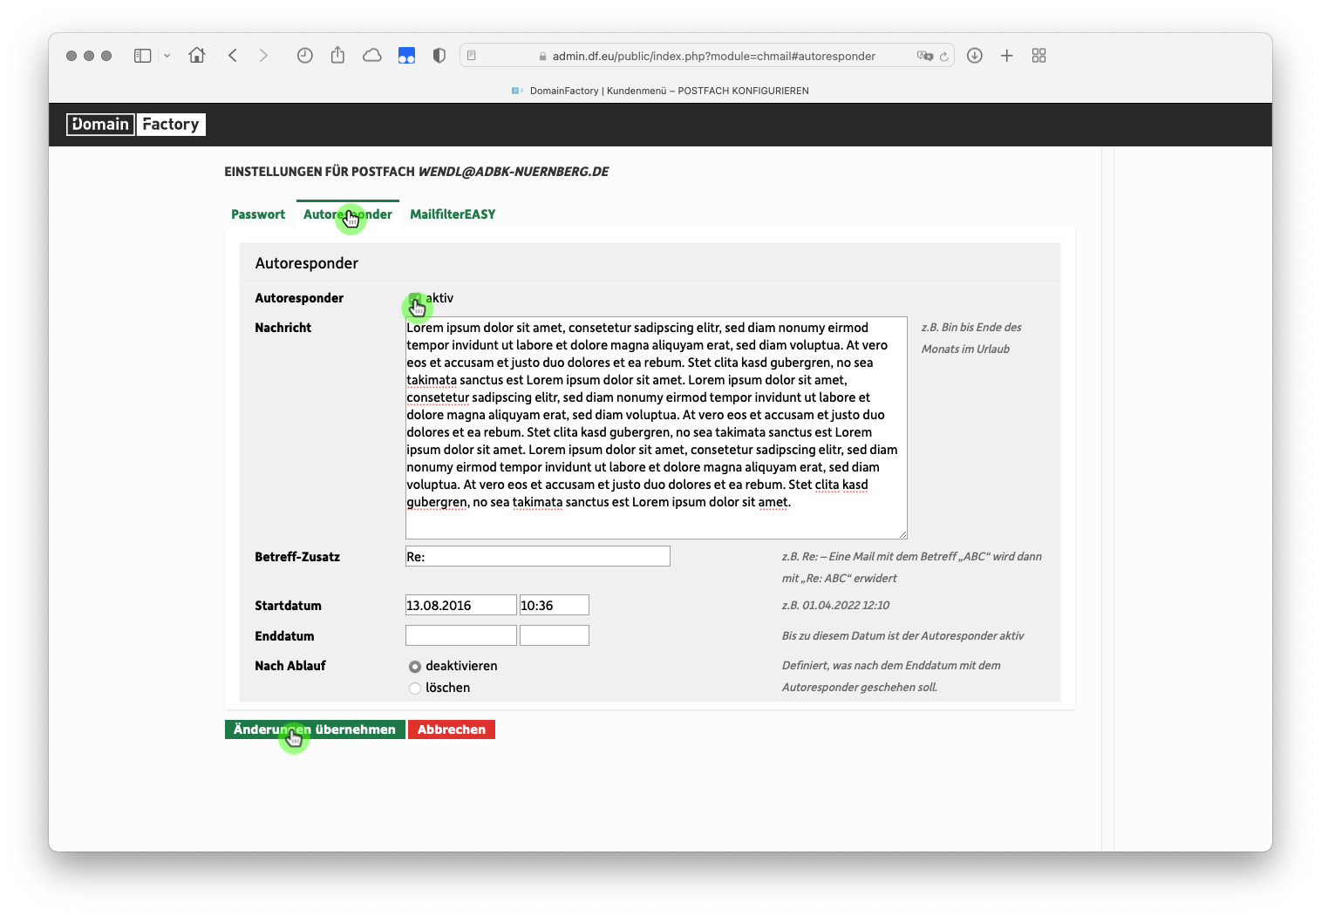Reload the page with the refresh icon
1321x916 pixels.
click(x=943, y=56)
